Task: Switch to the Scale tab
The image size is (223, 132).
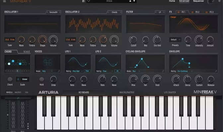Action: [x=26, y=52]
